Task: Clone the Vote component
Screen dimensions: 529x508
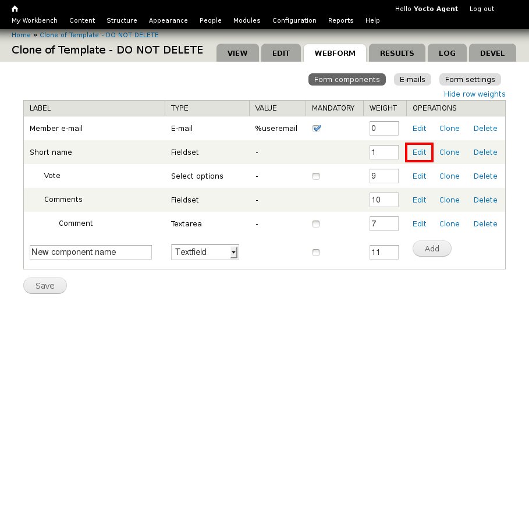Action: 449,176
